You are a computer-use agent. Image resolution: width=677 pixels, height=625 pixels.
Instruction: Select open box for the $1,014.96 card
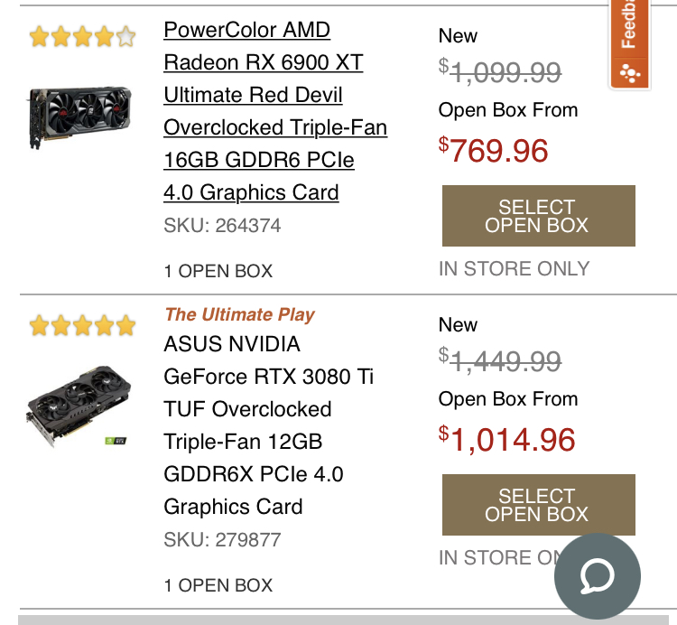[538, 505]
